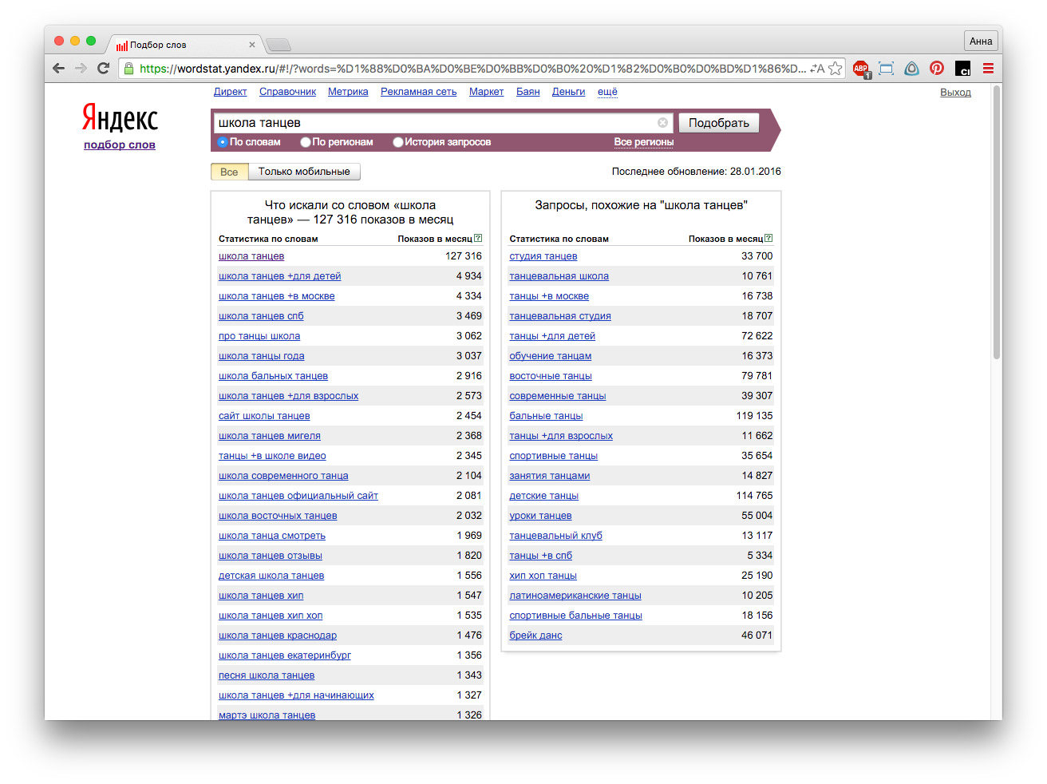This screenshot has width=1047, height=784.
Task: Click the page's vertical scrollbar
Action: tap(996, 224)
